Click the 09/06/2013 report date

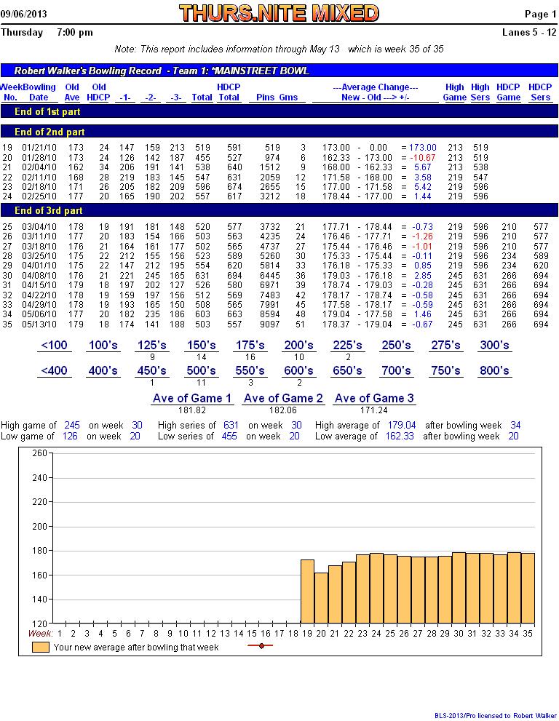pos(24,14)
